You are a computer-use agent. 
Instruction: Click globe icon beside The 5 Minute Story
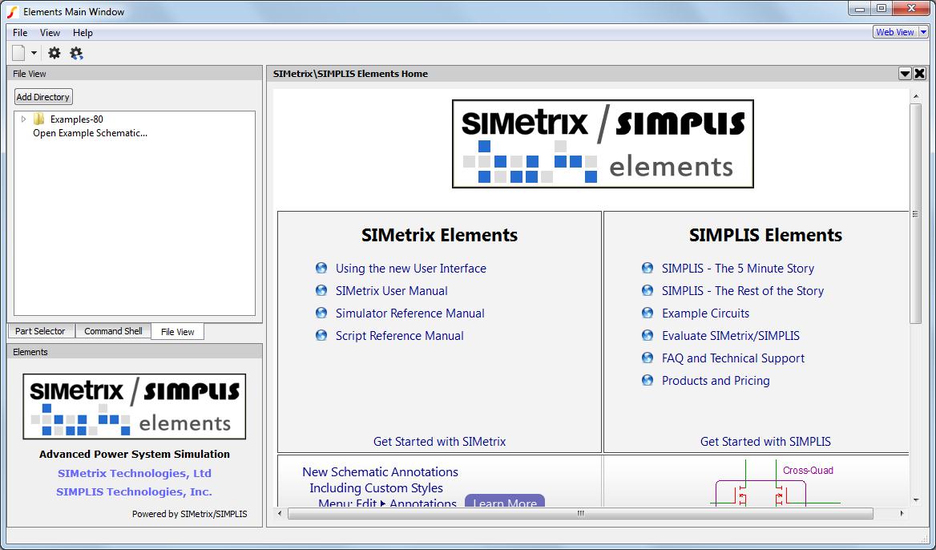pyautogui.click(x=647, y=268)
